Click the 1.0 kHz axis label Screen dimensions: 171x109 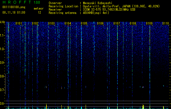(x=2, y=49)
